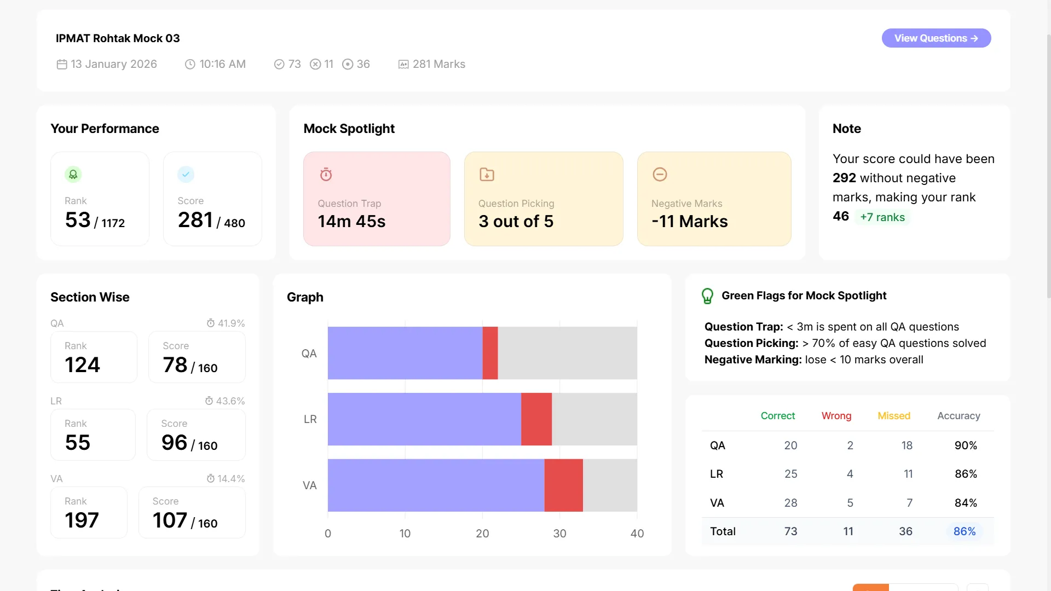1051x591 pixels.
Task: Select the Negative Marks -11 Marks card
Action: click(x=714, y=199)
